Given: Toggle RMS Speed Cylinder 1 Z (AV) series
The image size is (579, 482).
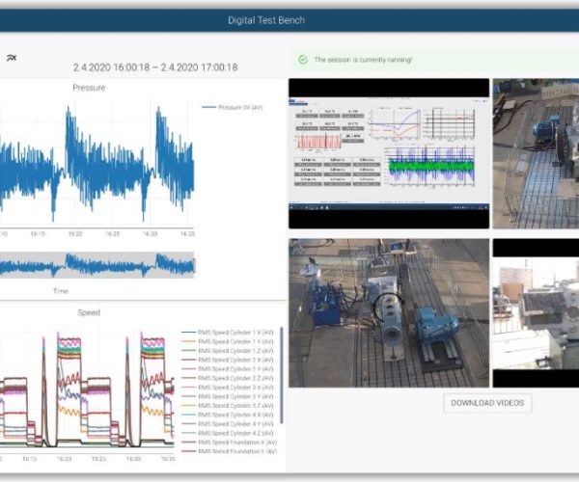Looking at the screenshot, I should [228, 351].
